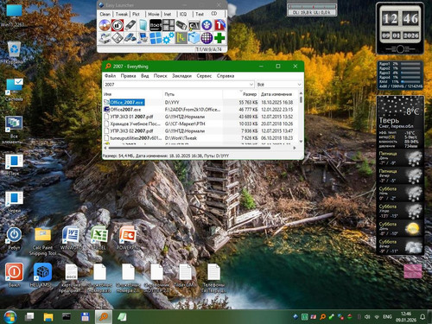Select the Корзина recycle bin desktop icon
The width and height of the screenshot is (432, 324).
(x=14, y=53)
